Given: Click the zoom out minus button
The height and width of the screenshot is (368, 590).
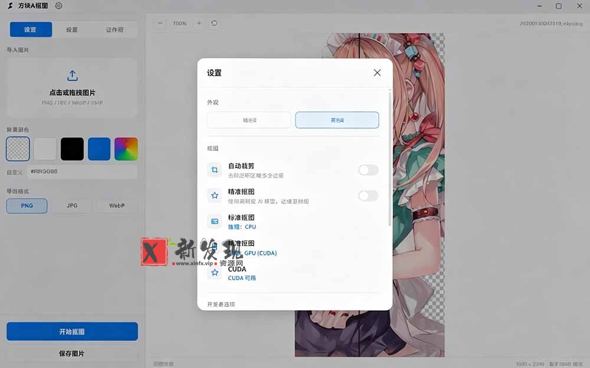Looking at the screenshot, I should [160, 24].
